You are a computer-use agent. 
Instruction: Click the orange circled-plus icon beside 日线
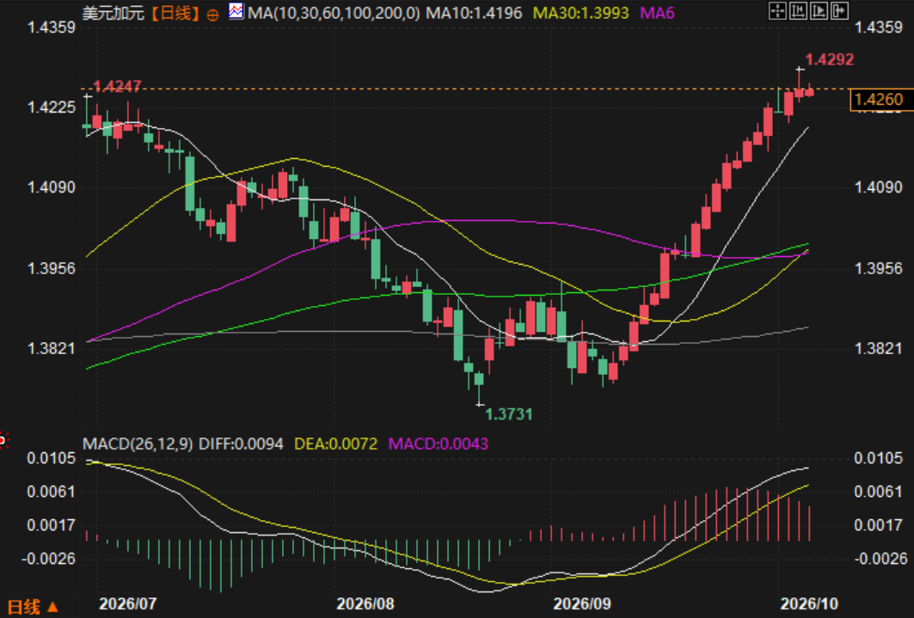[212, 15]
